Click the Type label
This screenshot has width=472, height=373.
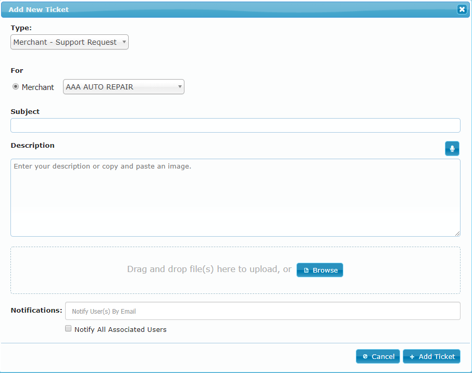pos(21,28)
